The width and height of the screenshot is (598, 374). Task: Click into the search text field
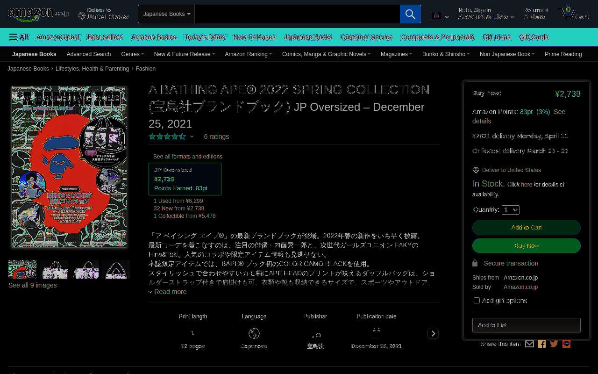tap(297, 14)
